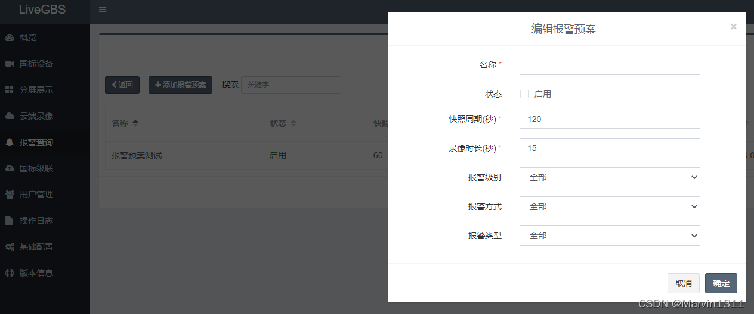The height and width of the screenshot is (314, 754).
Task: Click the 启用 status cell in table row
Action: tap(278, 155)
